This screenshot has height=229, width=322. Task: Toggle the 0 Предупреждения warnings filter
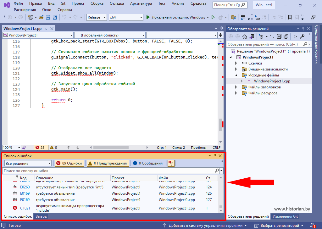pyautogui.click(x=108, y=163)
